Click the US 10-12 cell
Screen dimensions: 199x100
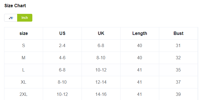pyautogui.click(x=62, y=94)
